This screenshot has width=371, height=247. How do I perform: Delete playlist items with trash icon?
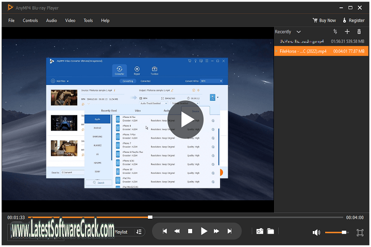point(359,32)
